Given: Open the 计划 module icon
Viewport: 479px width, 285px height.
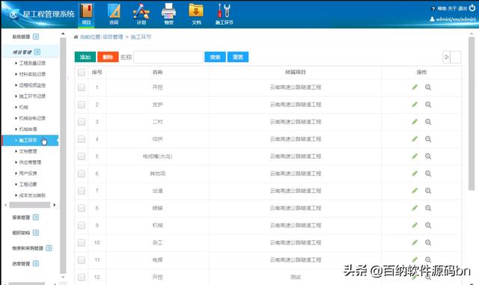Looking at the screenshot, I should 141,13.
